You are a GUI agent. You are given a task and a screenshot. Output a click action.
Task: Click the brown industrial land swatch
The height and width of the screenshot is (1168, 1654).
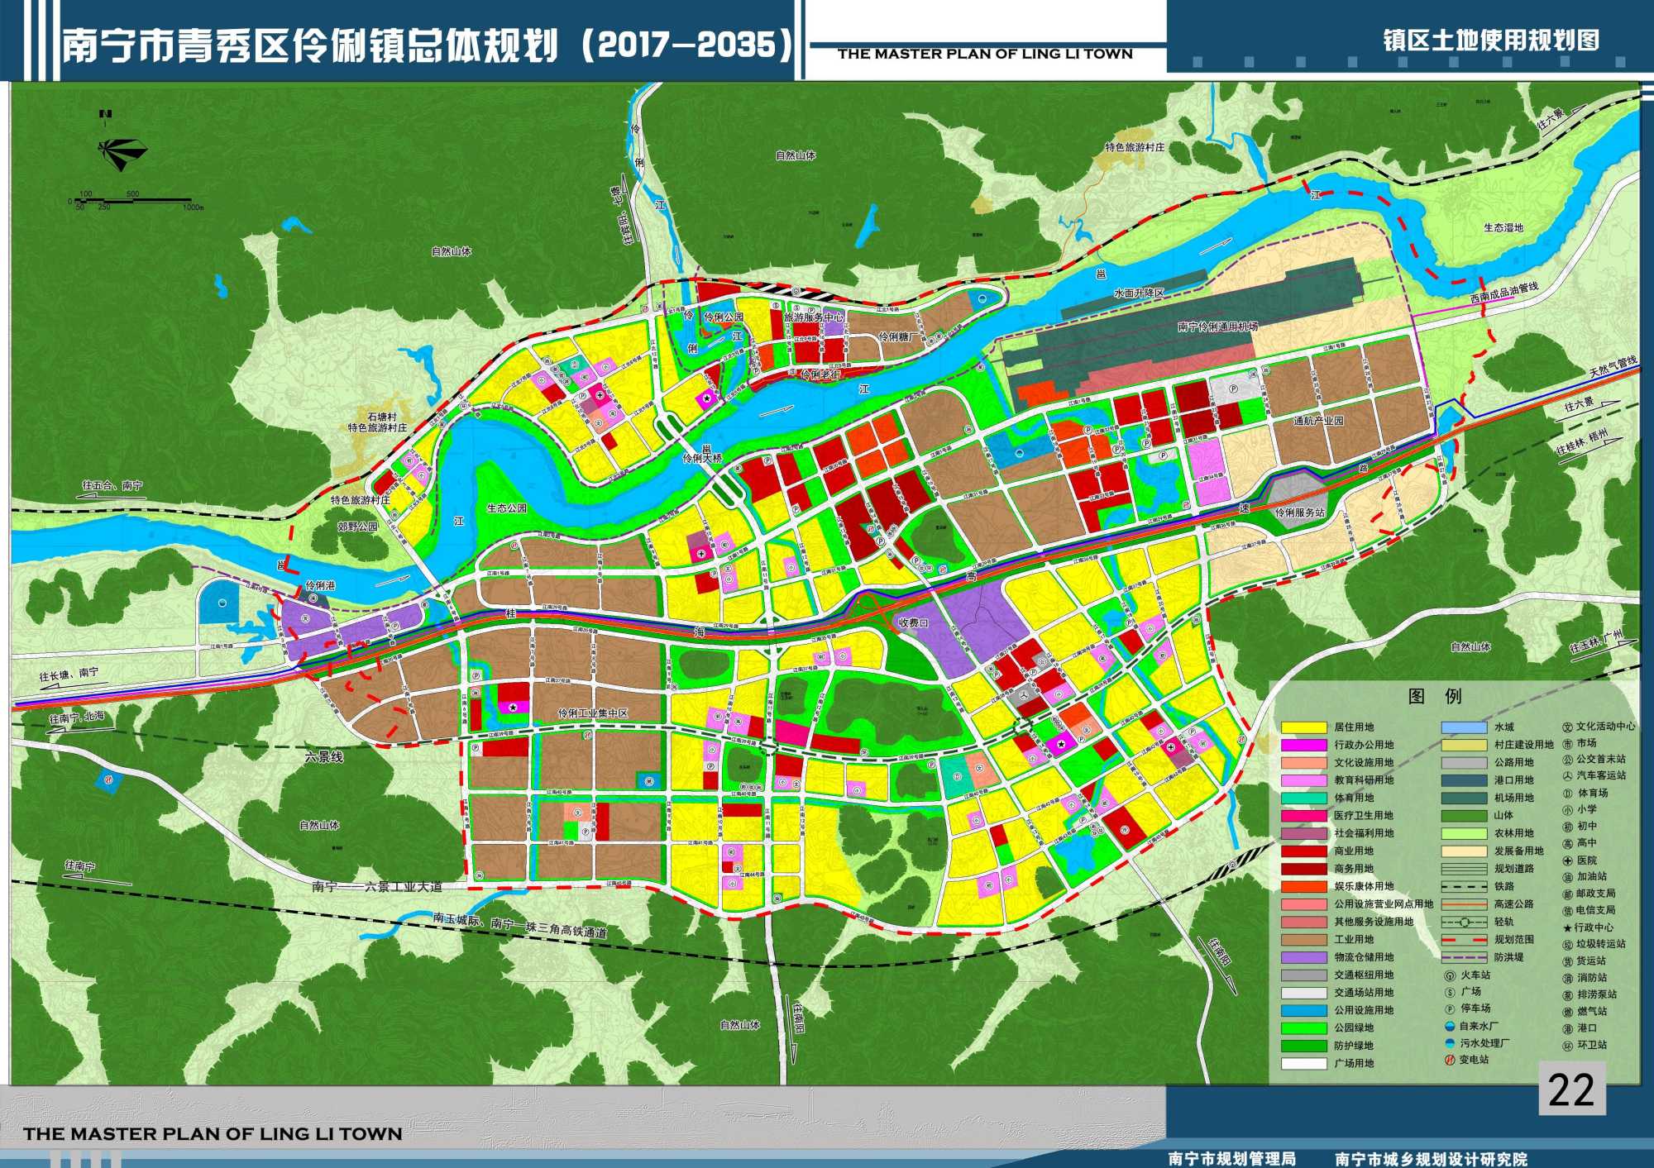pos(1304,940)
